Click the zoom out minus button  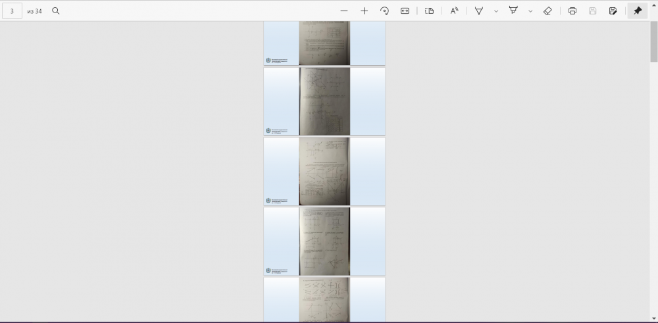343,11
